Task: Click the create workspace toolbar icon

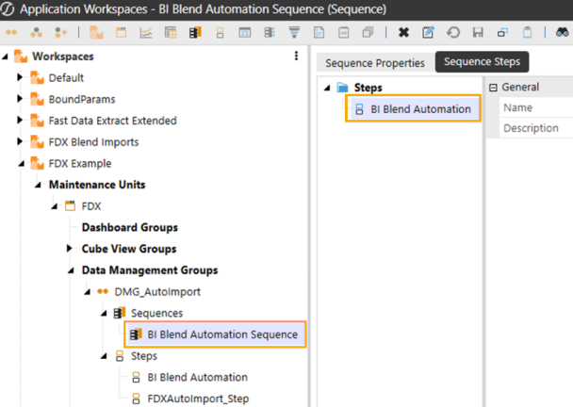Action: tap(96, 33)
